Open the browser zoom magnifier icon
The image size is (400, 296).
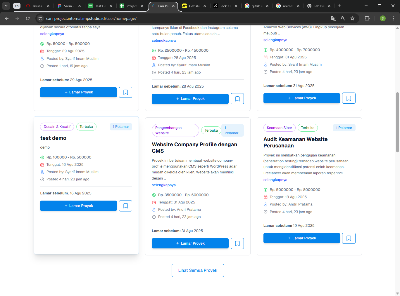(343, 18)
